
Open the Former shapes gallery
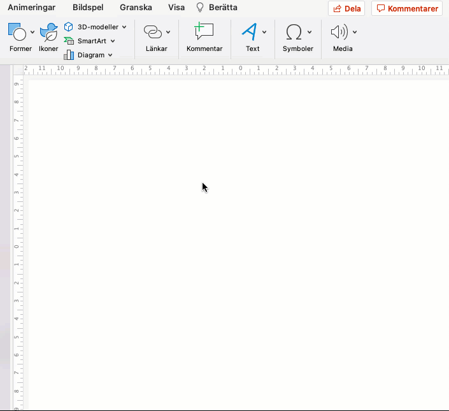pyautogui.click(x=17, y=32)
